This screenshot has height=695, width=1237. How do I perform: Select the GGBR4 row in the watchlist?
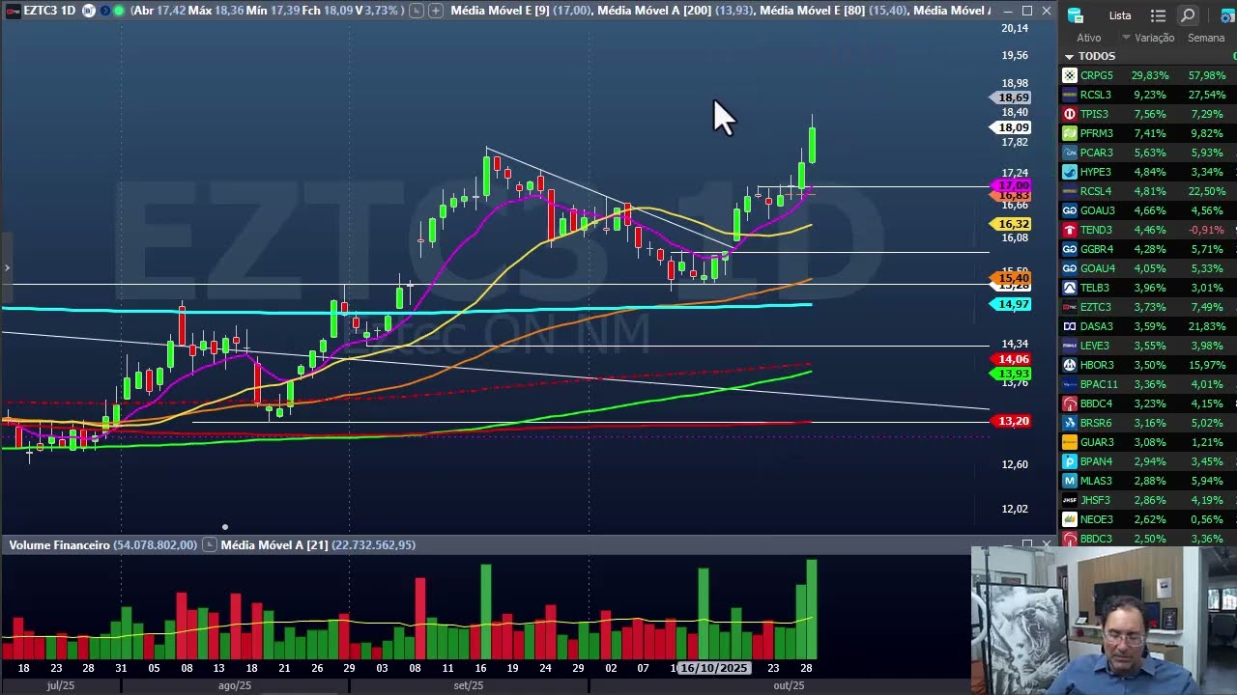click(1147, 249)
